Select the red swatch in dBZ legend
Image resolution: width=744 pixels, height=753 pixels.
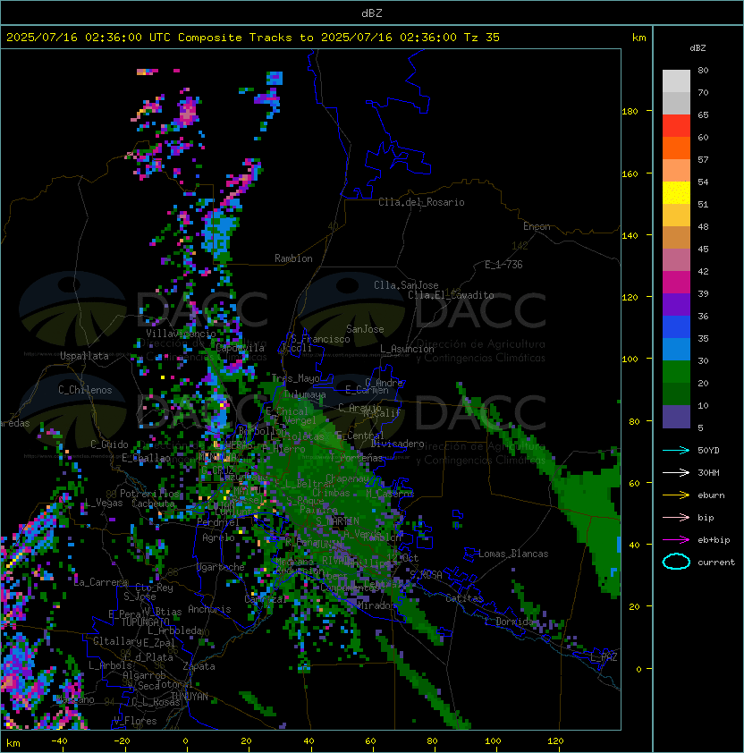(676, 126)
